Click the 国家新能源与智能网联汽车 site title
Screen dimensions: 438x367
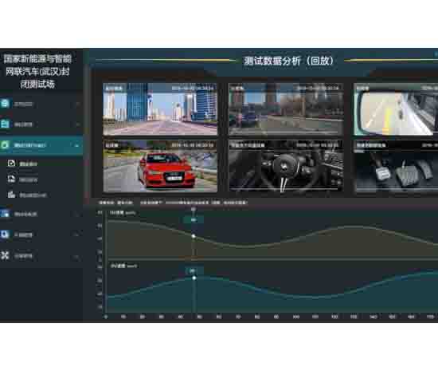37,71
